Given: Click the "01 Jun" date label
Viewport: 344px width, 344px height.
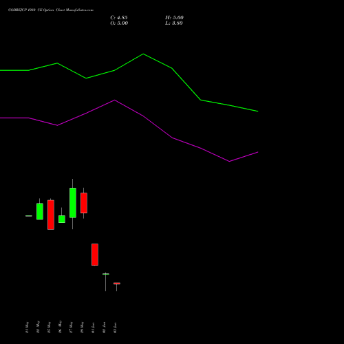Looking at the screenshot, I should [x=93, y=327].
